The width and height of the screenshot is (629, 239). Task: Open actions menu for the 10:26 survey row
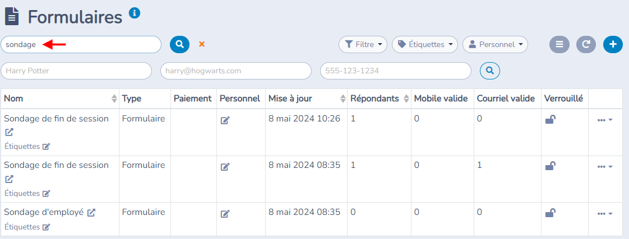pos(605,120)
